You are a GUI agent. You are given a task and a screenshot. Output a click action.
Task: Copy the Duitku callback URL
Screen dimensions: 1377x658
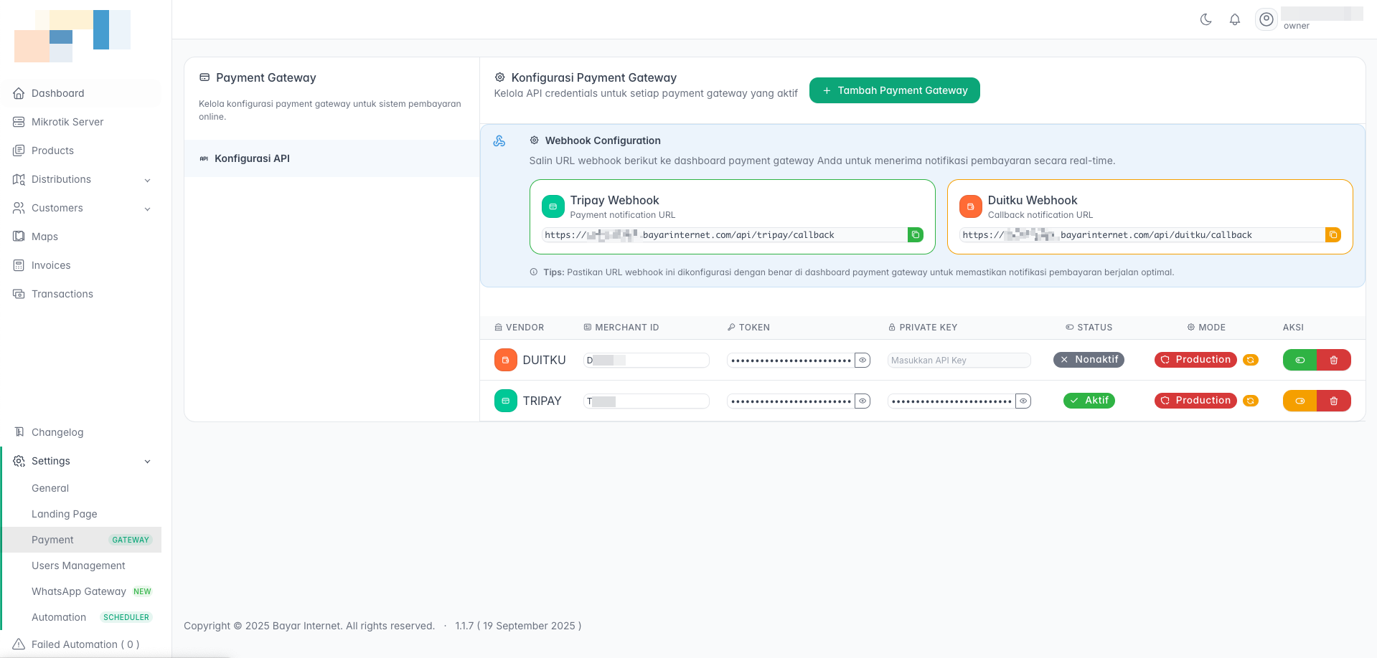(1333, 235)
